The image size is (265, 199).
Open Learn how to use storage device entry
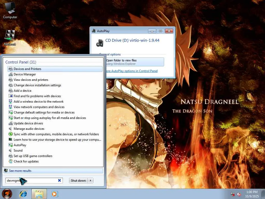[55, 139]
